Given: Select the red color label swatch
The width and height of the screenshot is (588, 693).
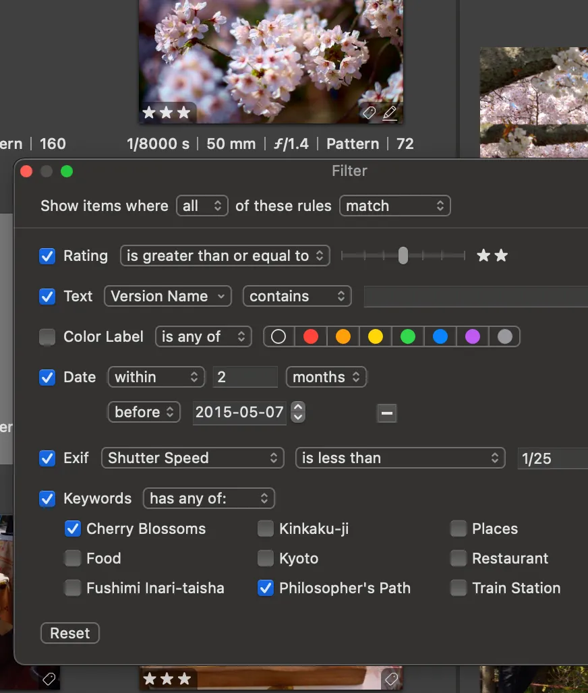Looking at the screenshot, I should [310, 336].
